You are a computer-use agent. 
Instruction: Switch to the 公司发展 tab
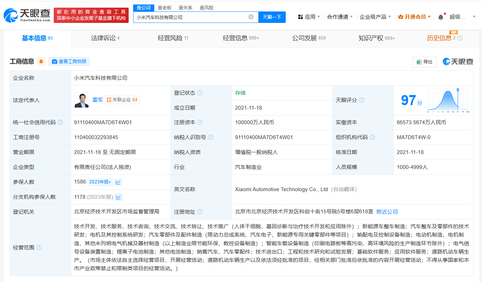click(x=309, y=38)
